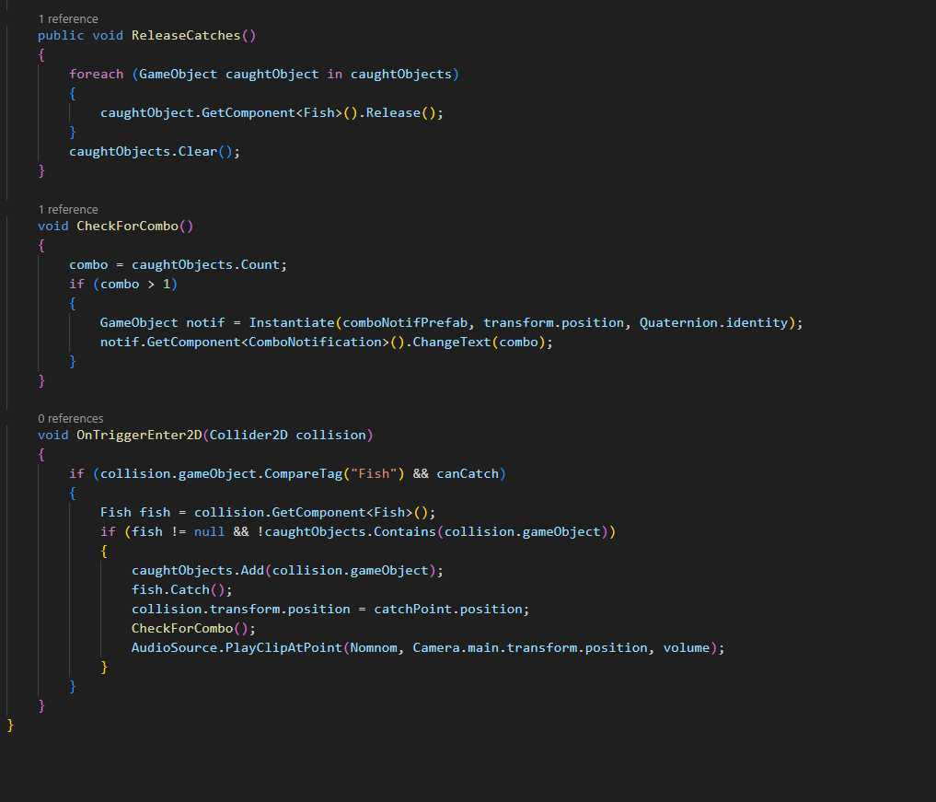Click the 'null' keyword
Screen dimensions: 936x802
210,532
